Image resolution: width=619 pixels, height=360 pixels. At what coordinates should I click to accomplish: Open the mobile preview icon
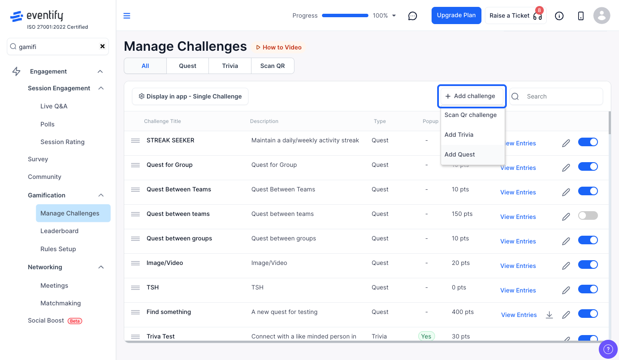tap(581, 16)
